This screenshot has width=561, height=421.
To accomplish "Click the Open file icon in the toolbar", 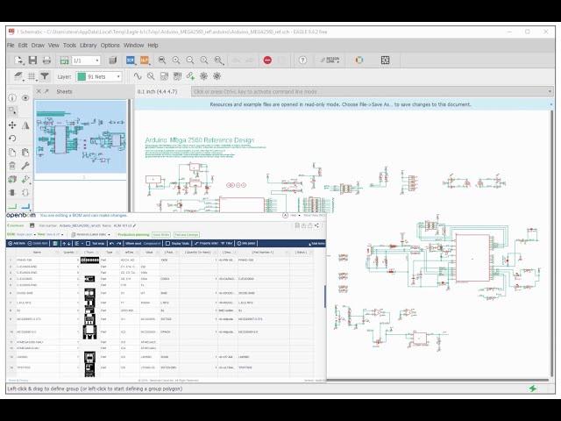I will 18,61.
